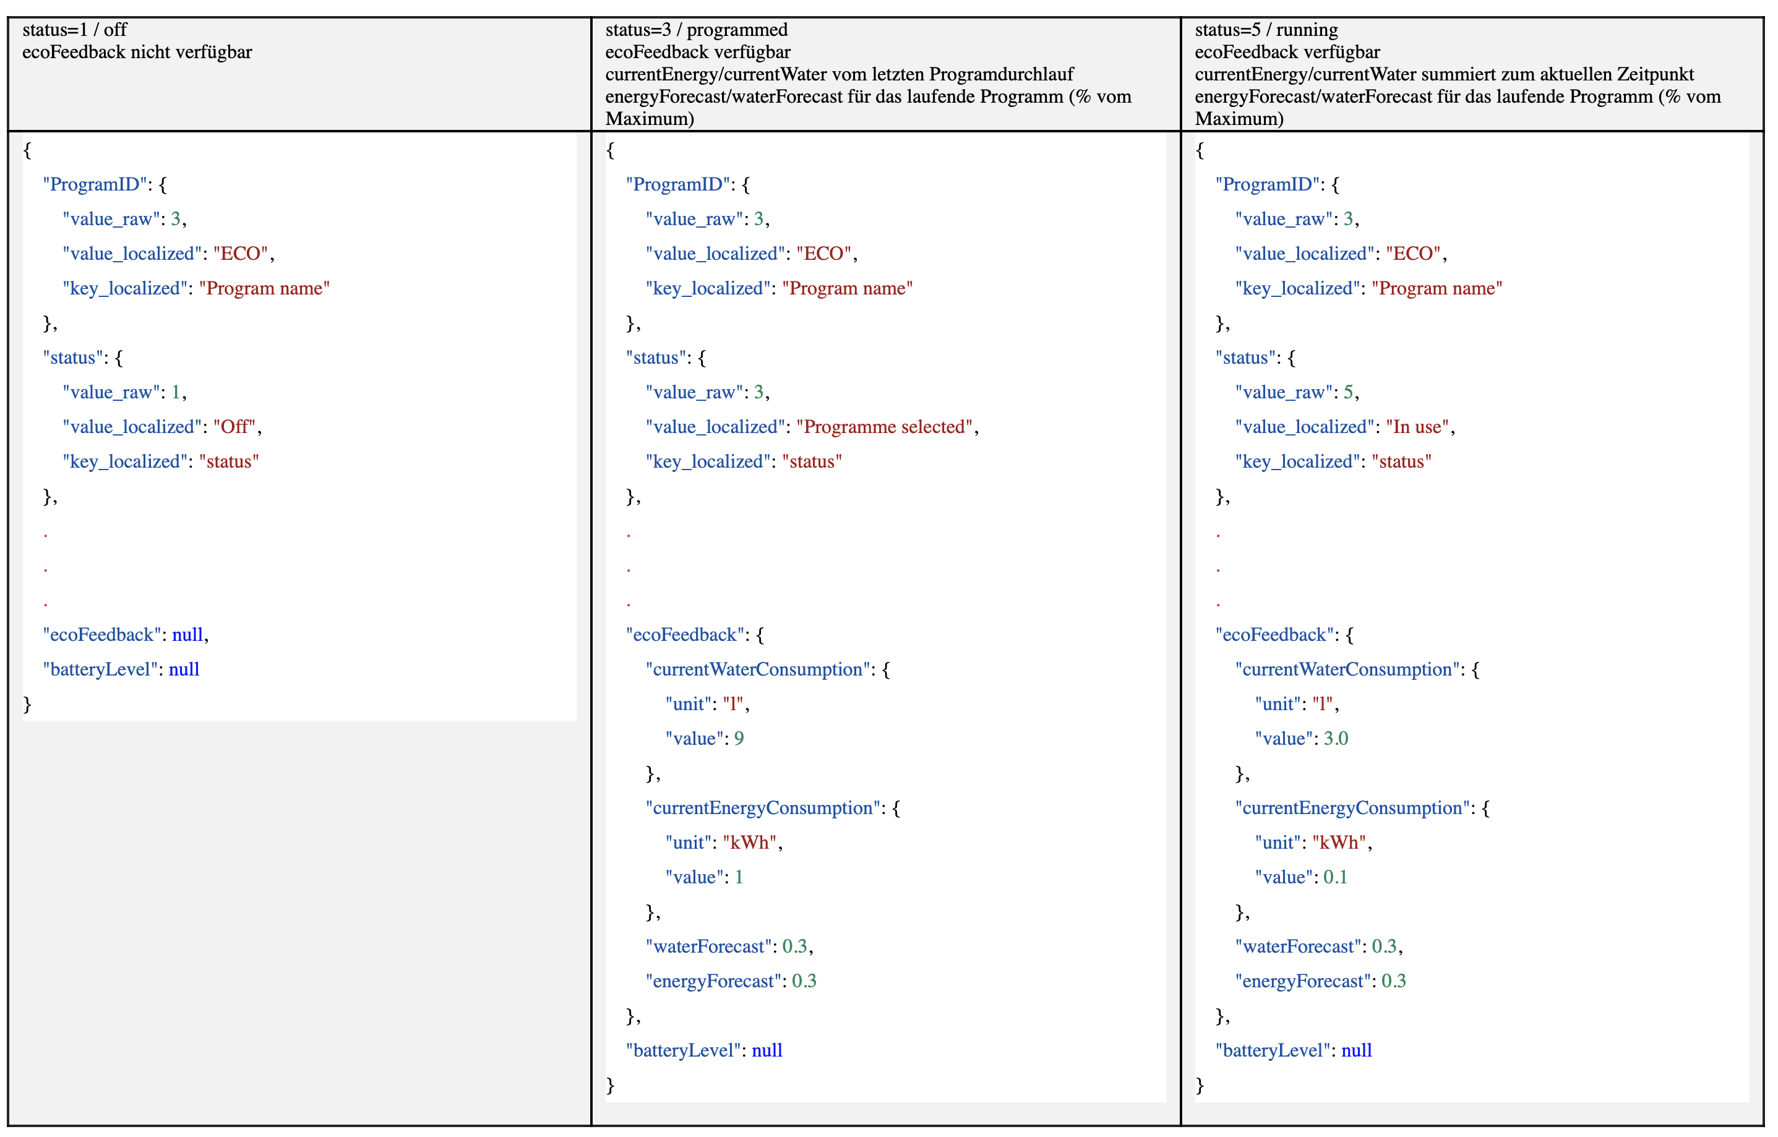Viewport: 1778px width, 1137px height.
Task: Click the water value 3.0 in running column
Action: (x=1336, y=739)
